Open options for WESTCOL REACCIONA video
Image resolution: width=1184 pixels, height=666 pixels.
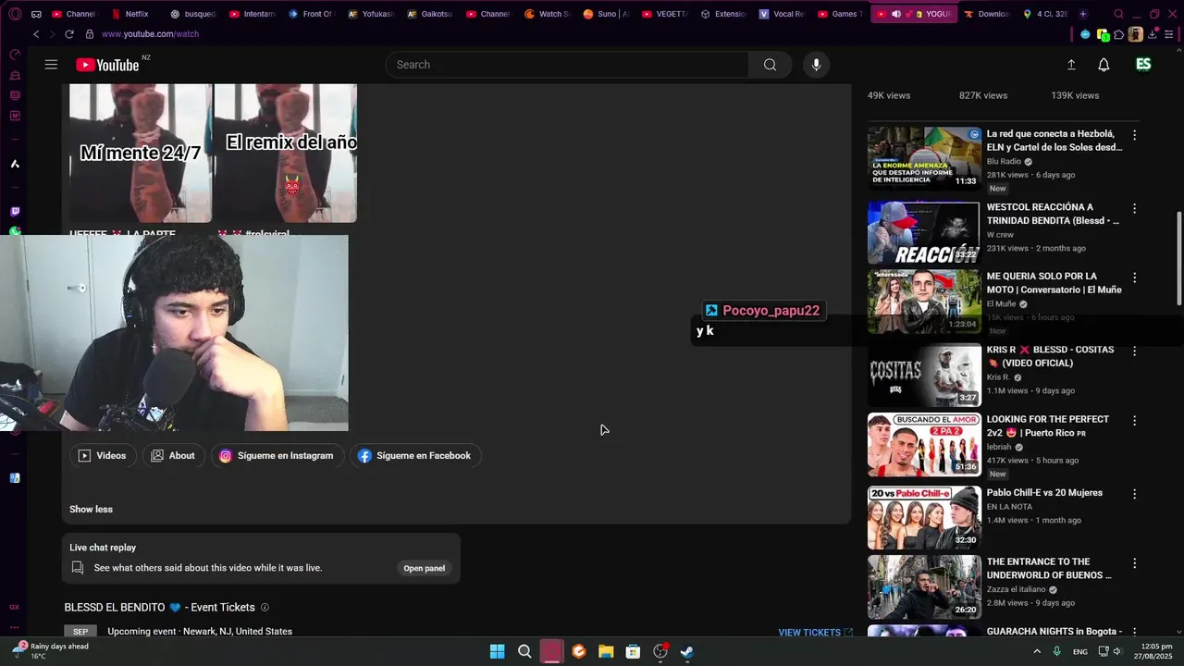click(1134, 208)
